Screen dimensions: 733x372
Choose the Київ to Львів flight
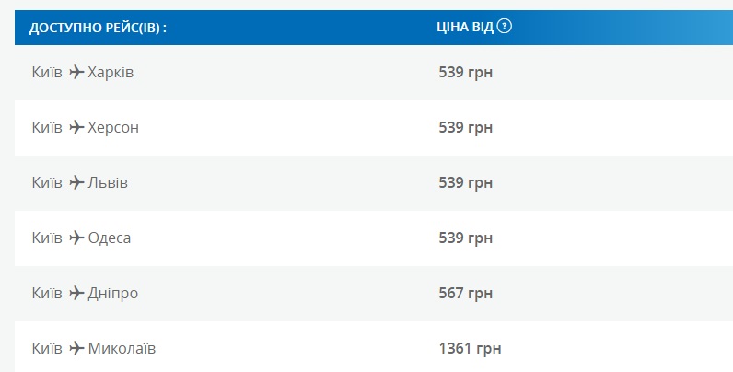(80, 182)
